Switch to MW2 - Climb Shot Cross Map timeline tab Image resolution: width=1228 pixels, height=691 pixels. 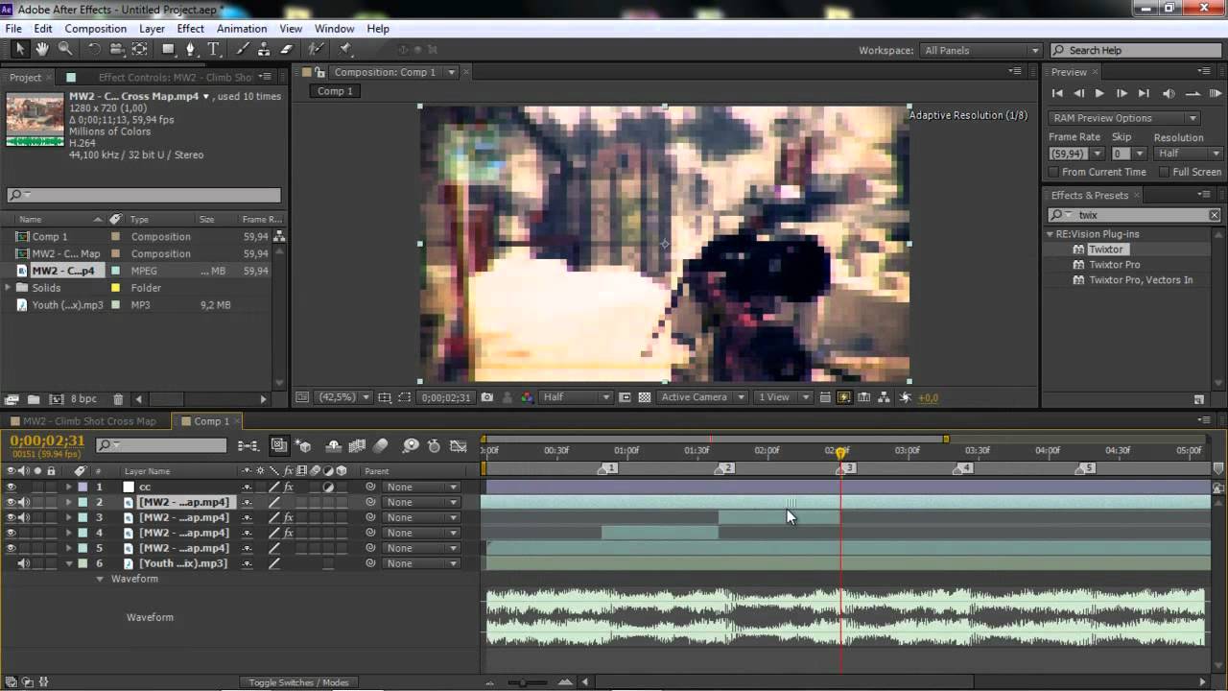[88, 421]
